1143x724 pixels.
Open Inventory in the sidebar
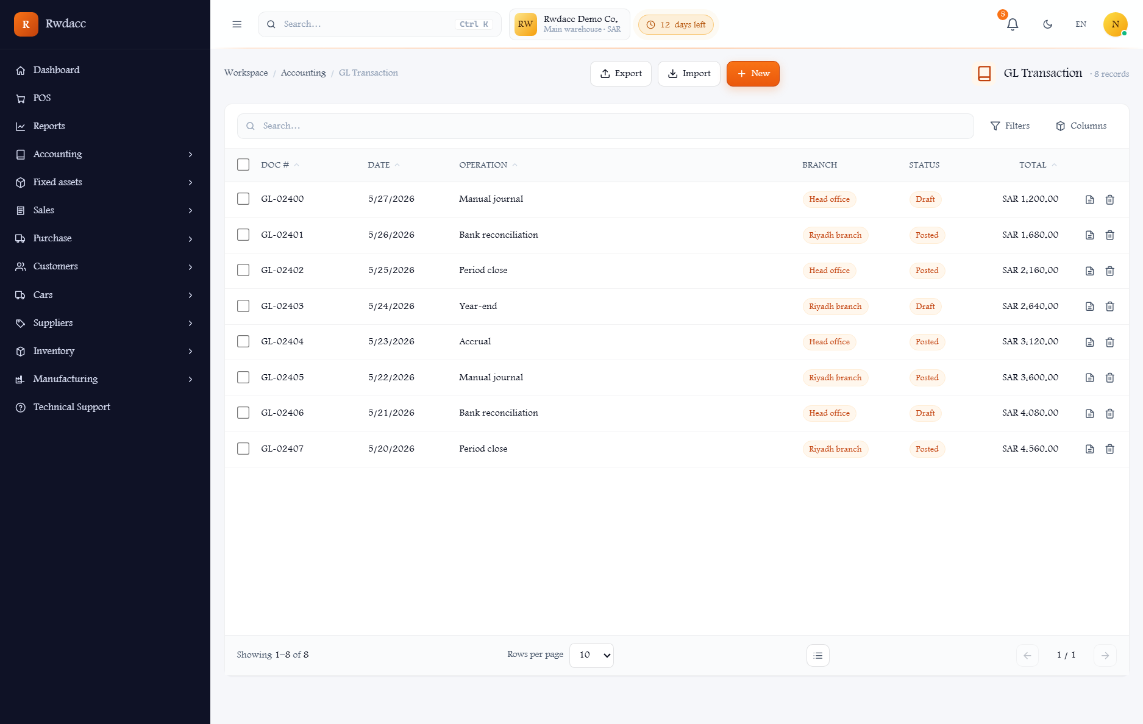click(x=105, y=351)
